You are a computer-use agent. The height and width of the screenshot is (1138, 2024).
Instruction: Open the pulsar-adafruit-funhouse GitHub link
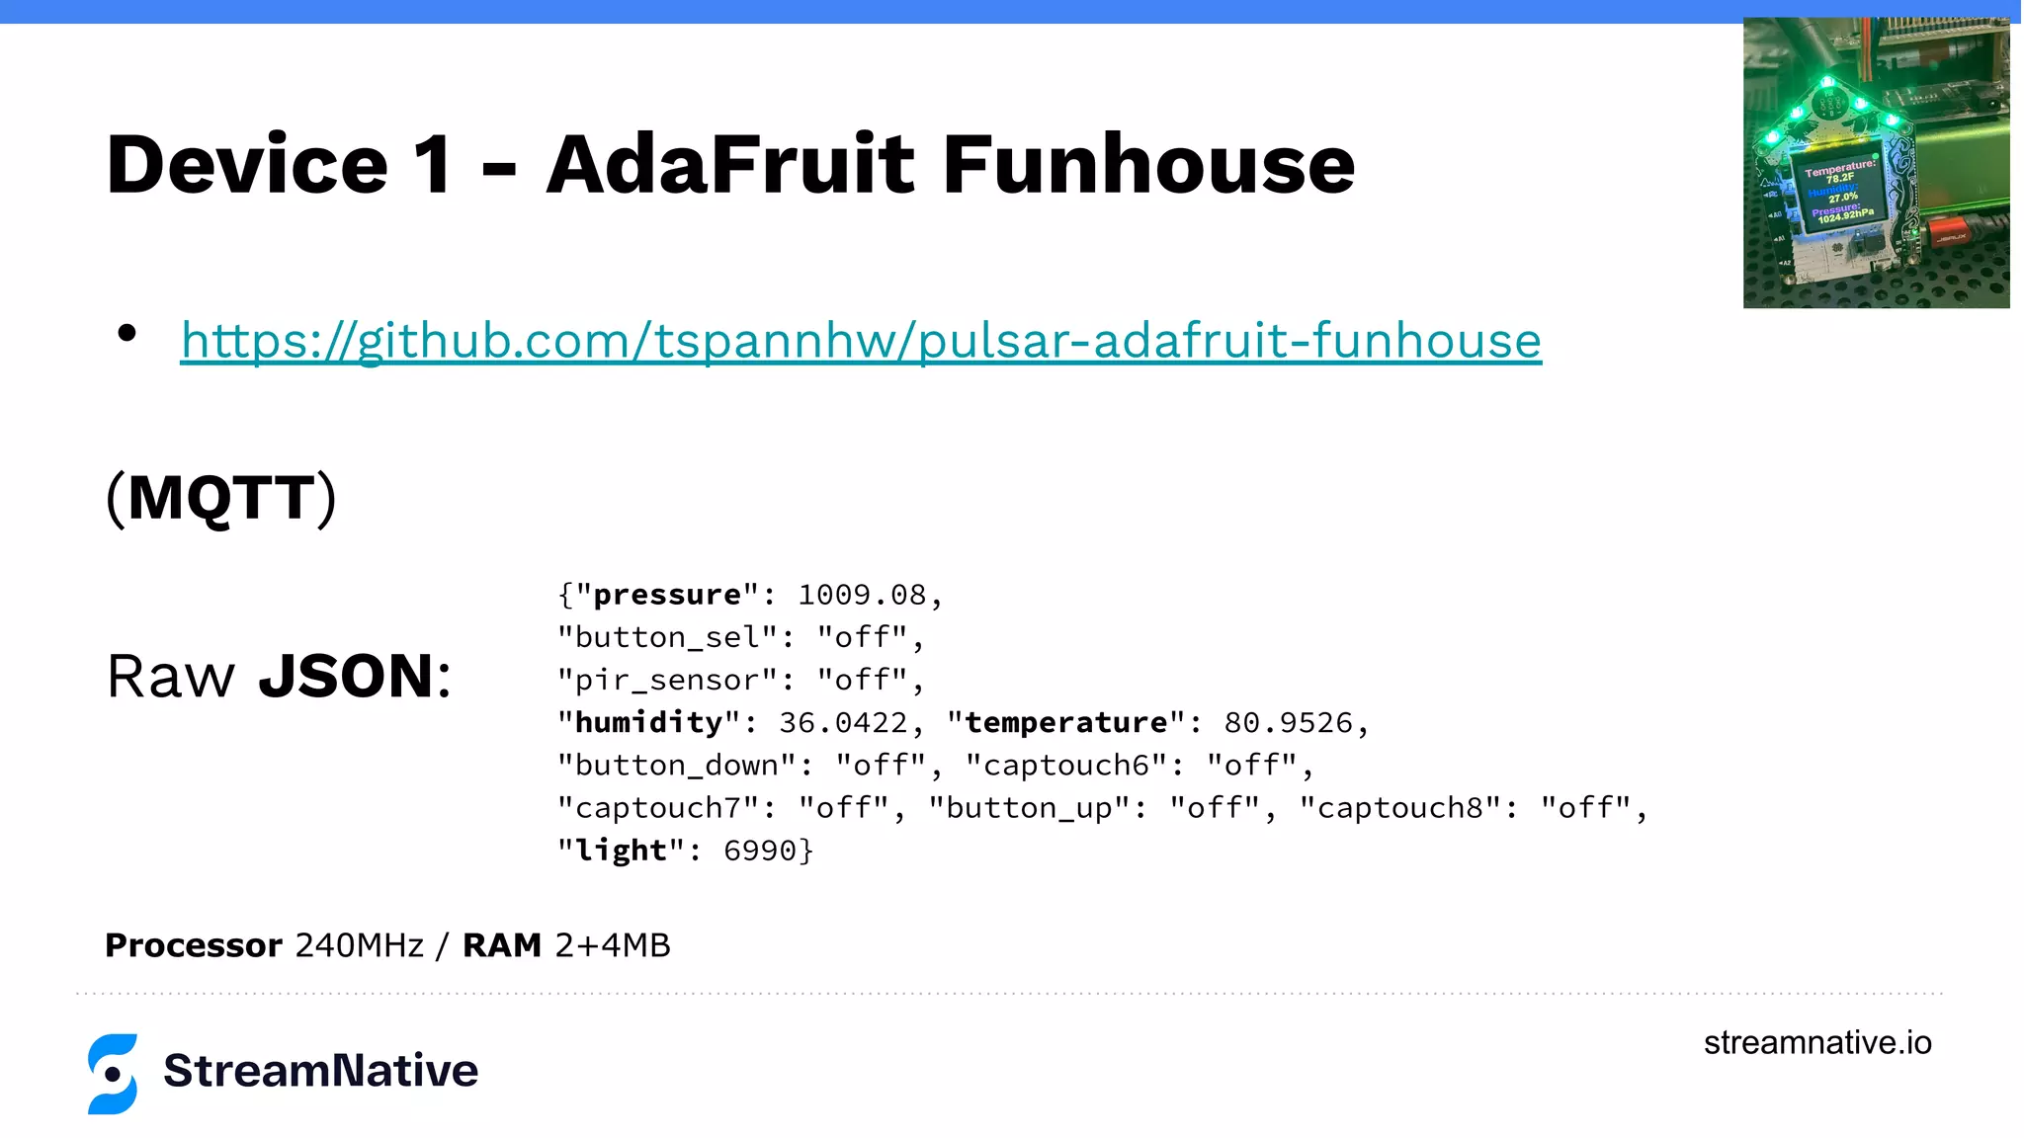pos(861,341)
